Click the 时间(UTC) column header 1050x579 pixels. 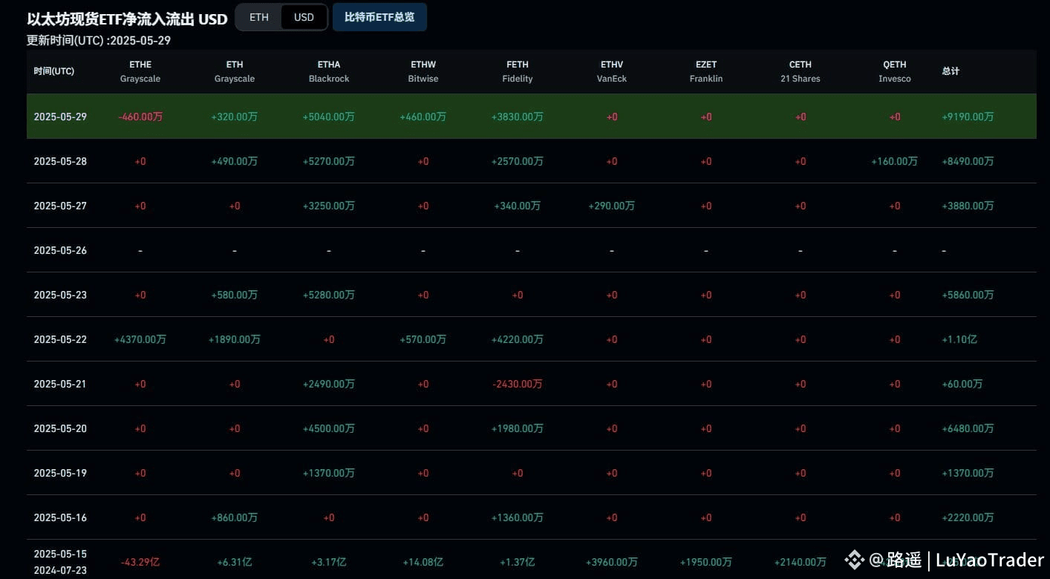[x=54, y=71]
